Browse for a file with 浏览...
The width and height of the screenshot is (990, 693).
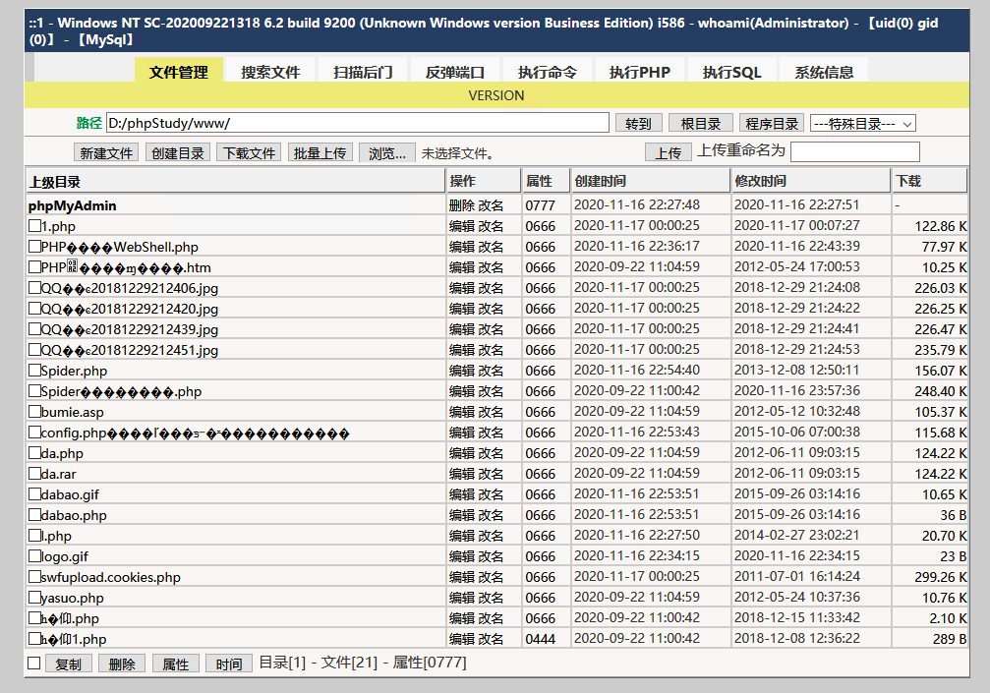point(387,152)
